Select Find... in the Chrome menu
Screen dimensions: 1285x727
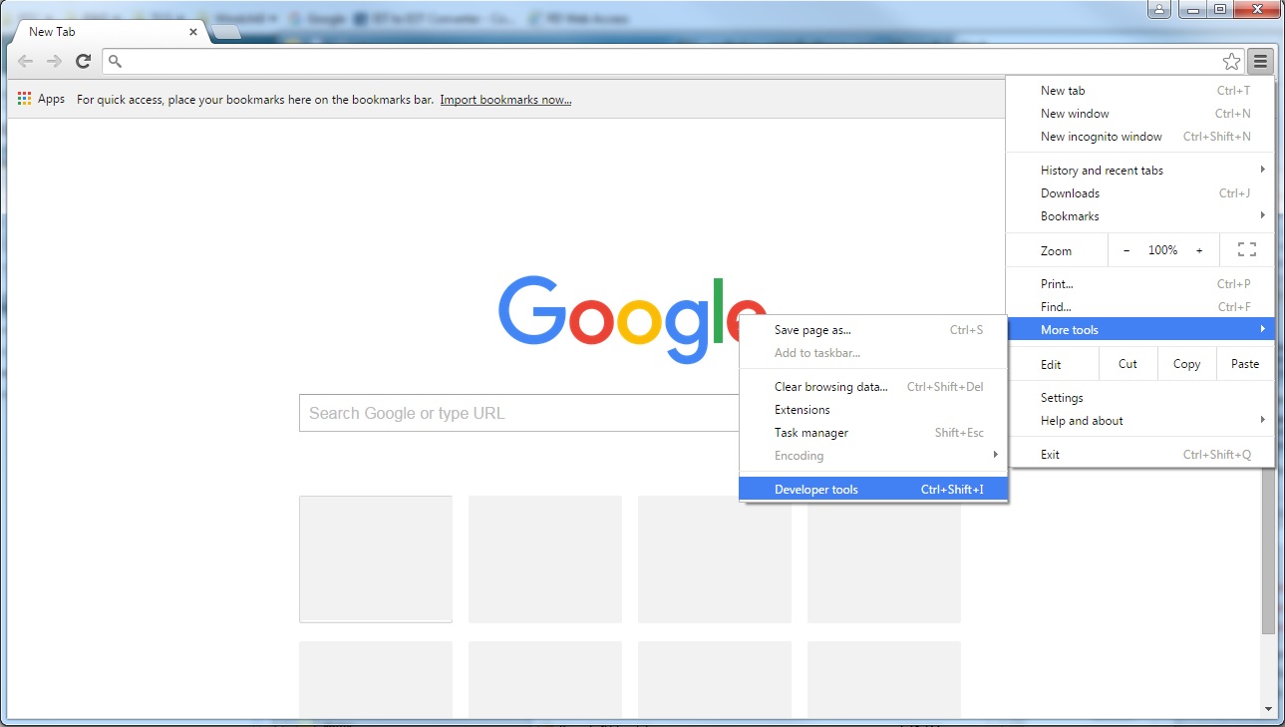coord(1140,307)
